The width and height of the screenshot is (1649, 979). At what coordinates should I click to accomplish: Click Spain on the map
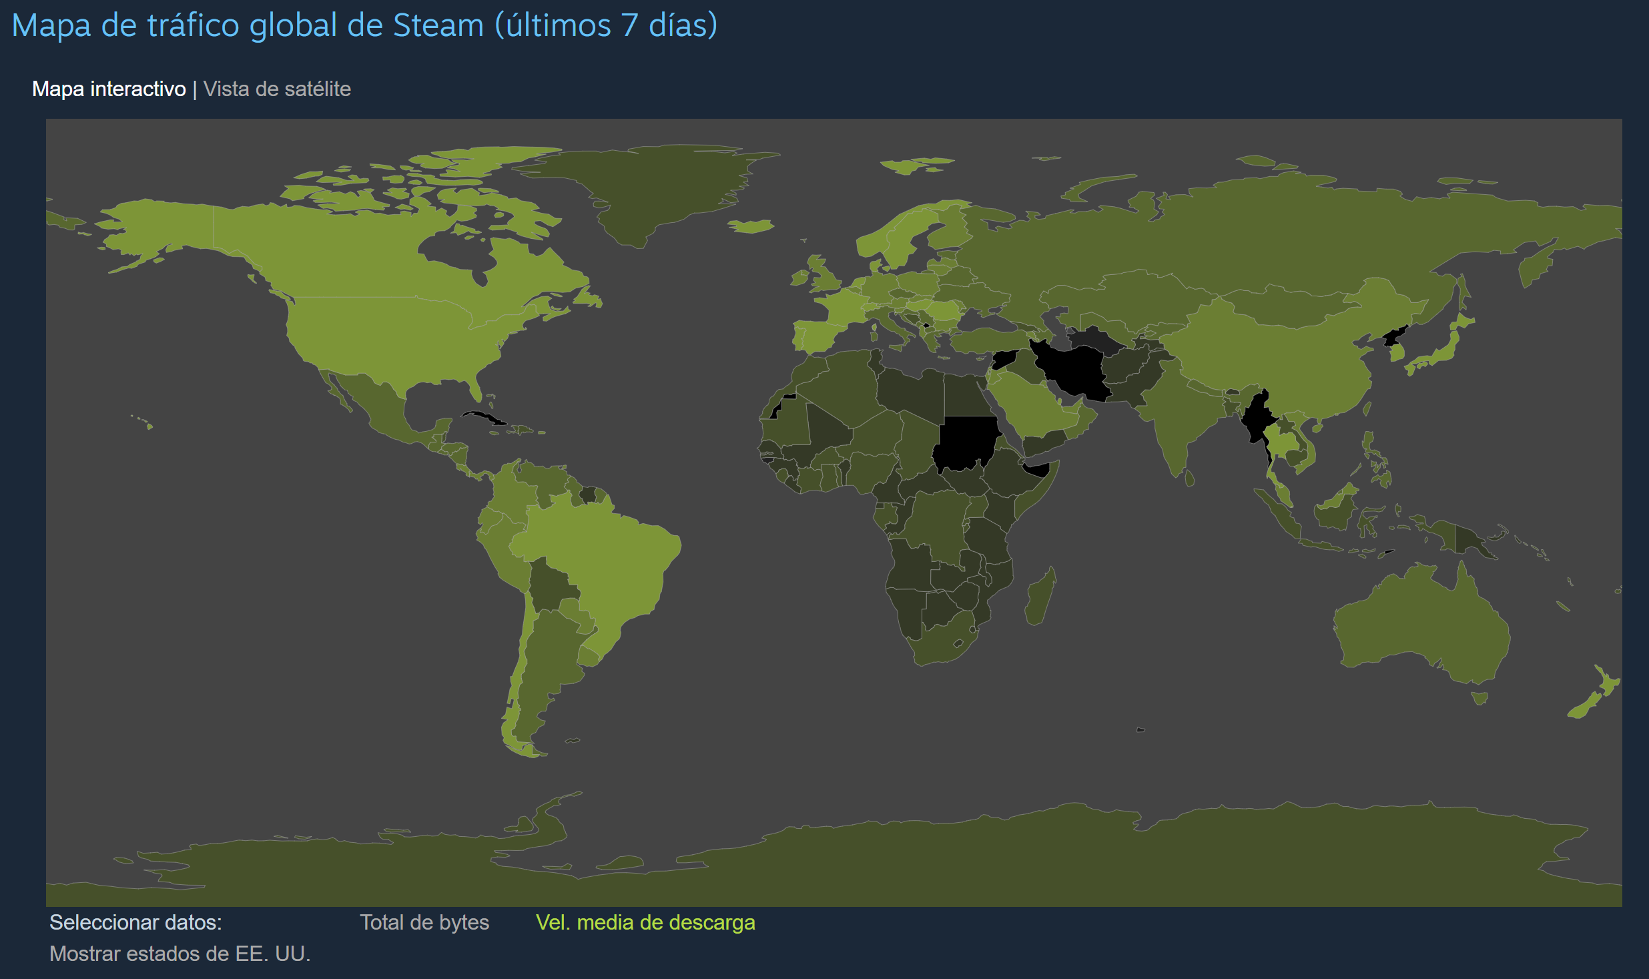[x=819, y=336]
